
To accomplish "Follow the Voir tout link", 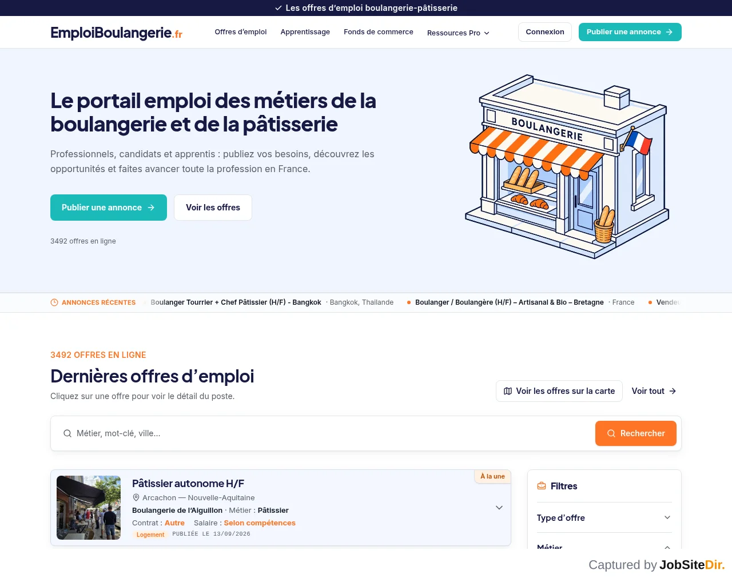I will pyautogui.click(x=654, y=391).
